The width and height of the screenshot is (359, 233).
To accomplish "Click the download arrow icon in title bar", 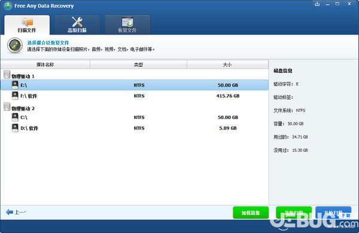I will point(317,4).
